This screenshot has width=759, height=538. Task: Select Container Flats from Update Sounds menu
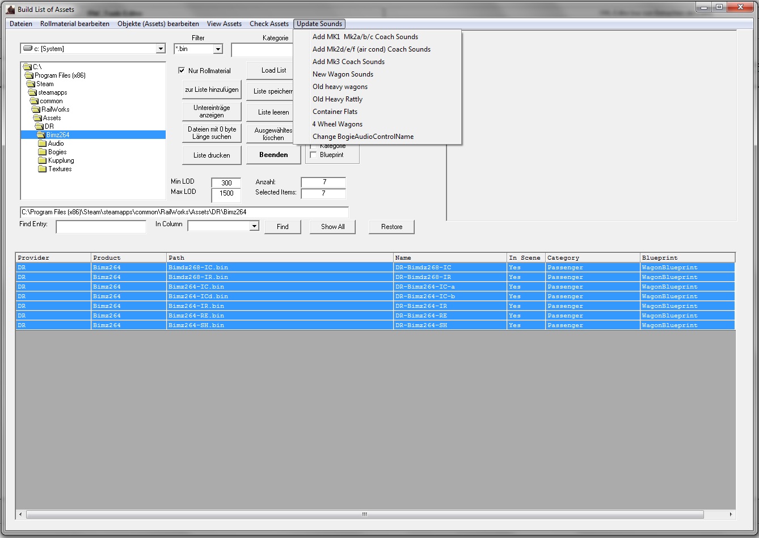click(335, 112)
